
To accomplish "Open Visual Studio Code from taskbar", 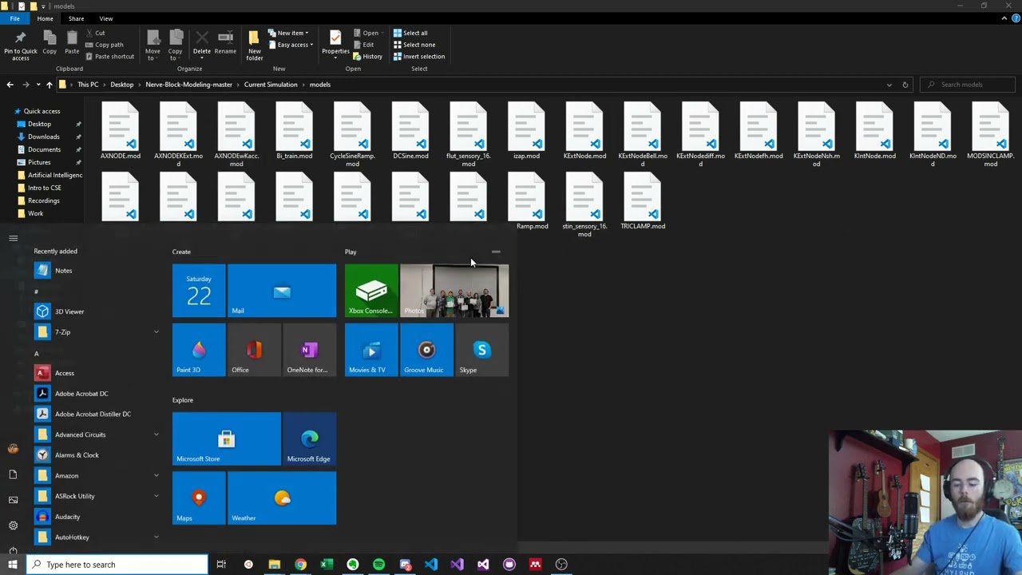I will pos(431,565).
